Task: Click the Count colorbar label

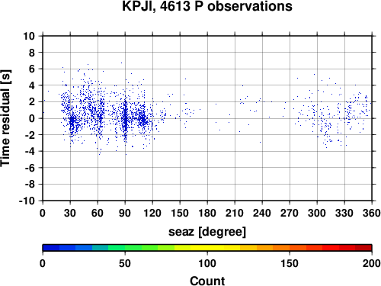Action: click(x=207, y=281)
